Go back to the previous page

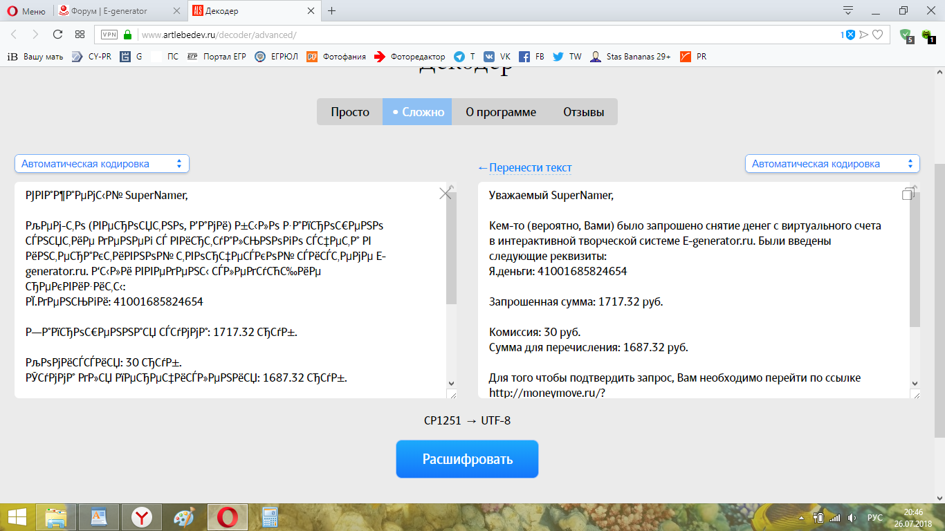pyautogui.click(x=15, y=35)
